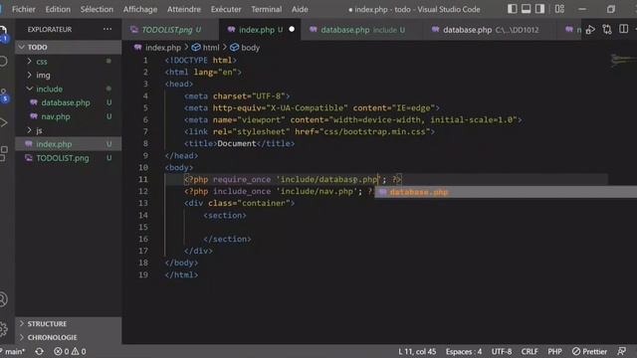Screen dimensions: 637x358
Task: Click unsaved dot on index.php tab
Action: 292,29
